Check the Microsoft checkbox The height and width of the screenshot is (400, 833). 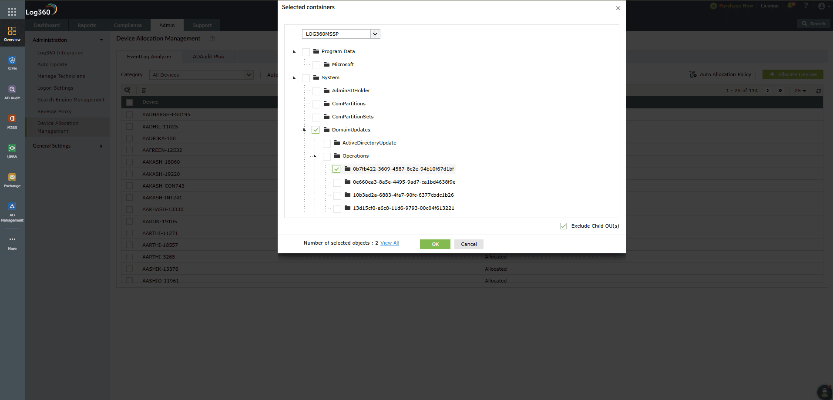click(x=316, y=65)
